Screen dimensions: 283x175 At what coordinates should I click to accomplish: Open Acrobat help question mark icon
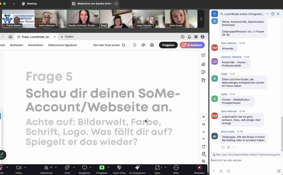pos(183,37)
